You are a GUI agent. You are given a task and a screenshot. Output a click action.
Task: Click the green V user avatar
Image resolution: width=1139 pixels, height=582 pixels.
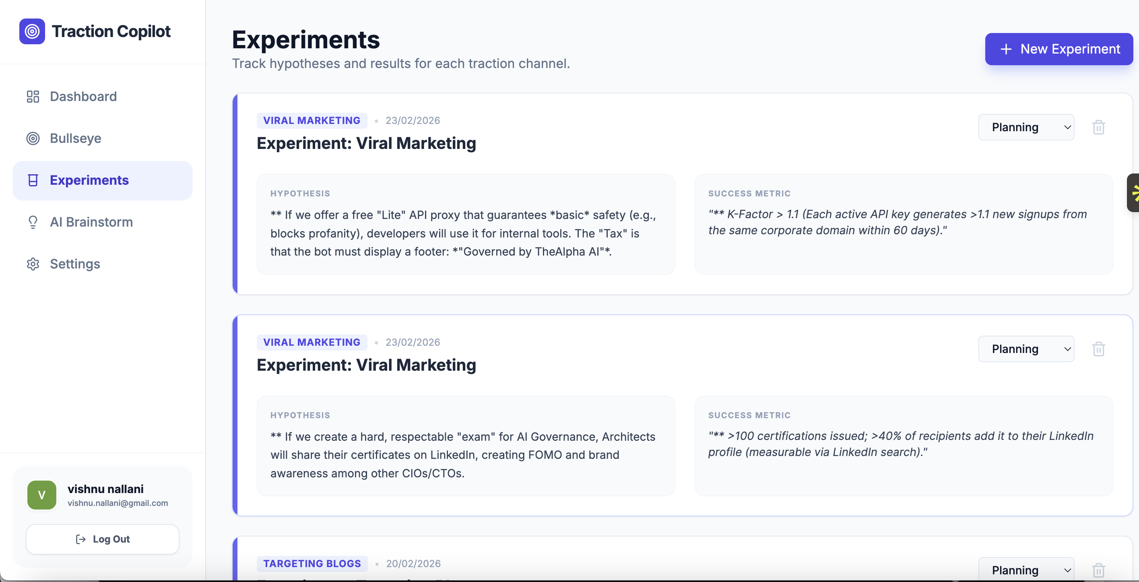coord(41,495)
